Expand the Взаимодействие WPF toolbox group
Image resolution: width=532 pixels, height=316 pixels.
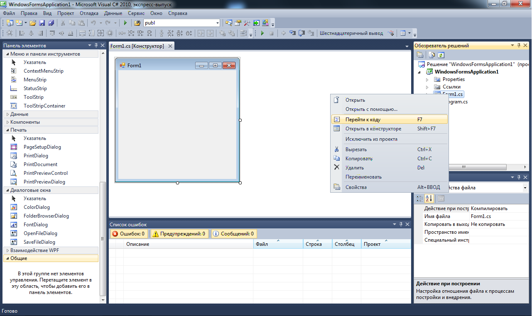click(x=51, y=250)
